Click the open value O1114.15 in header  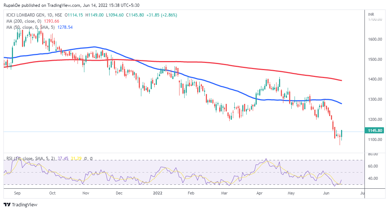point(74,15)
